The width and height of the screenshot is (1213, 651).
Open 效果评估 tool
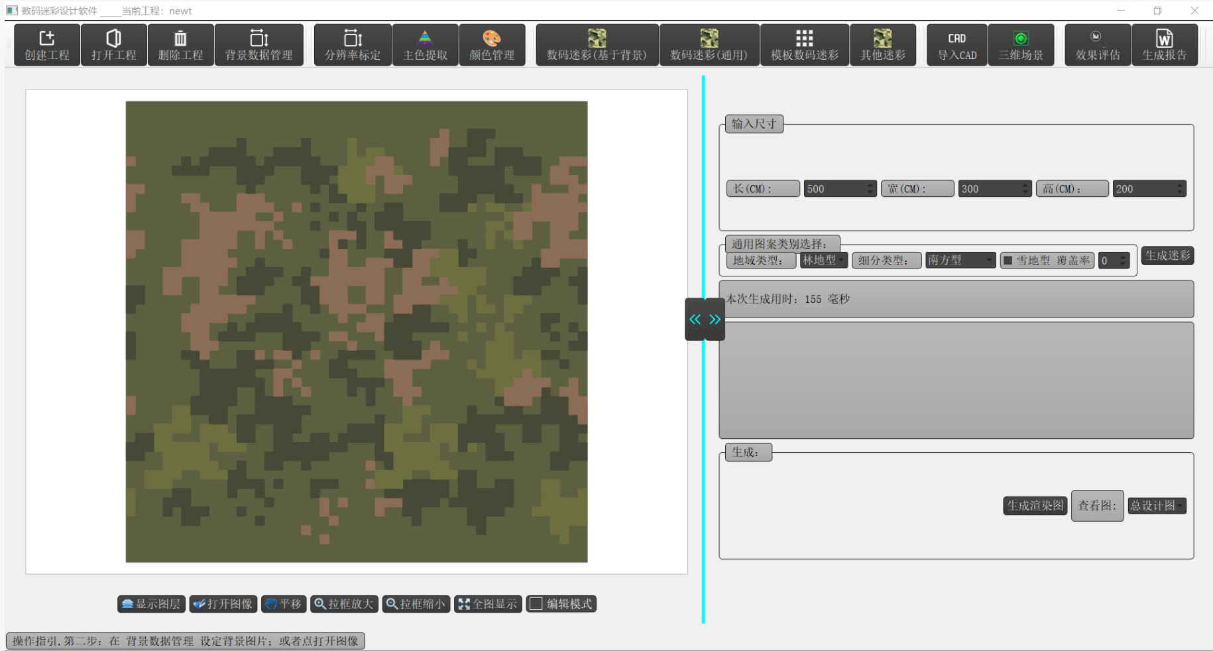(x=1098, y=44)
